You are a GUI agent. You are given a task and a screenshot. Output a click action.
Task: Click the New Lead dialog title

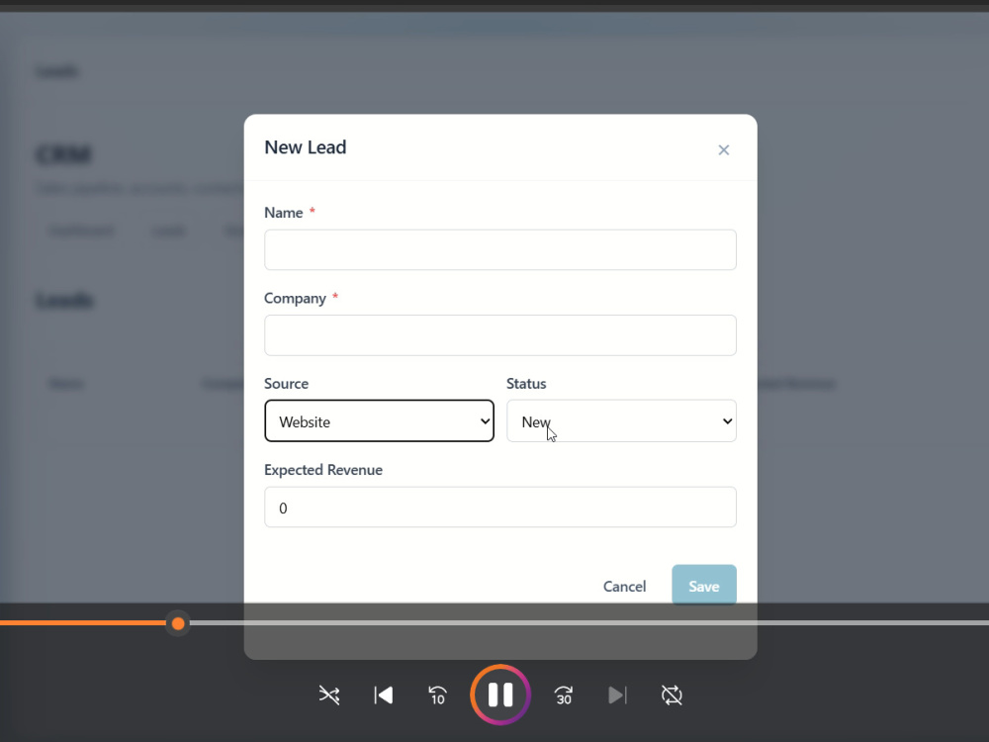[306, 147]
